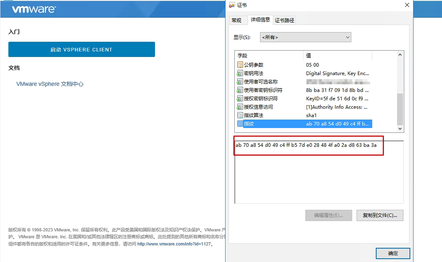Click the 密钥用法 field icon

coord(240,73)
